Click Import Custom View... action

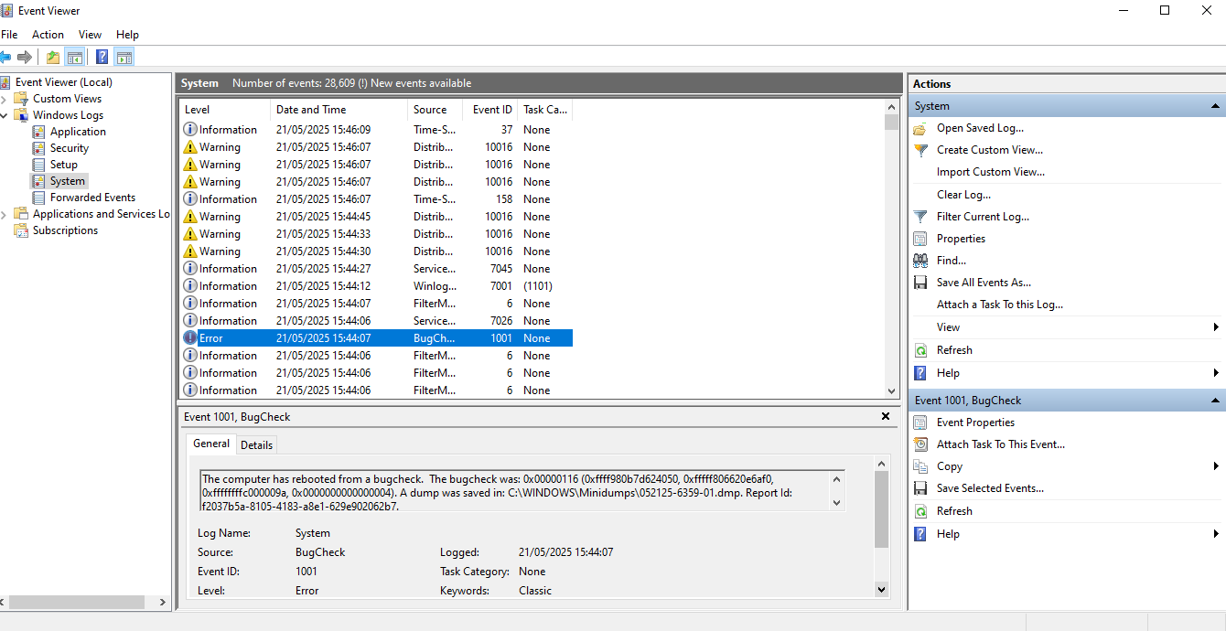990,172
